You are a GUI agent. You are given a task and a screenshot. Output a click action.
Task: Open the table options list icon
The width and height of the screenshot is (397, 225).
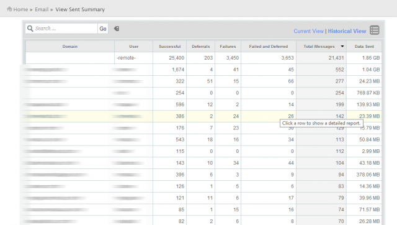[375, 30]
